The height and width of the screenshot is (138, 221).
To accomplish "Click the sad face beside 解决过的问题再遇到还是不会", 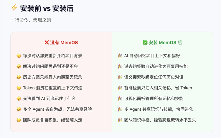I will (x=19, y=66).
